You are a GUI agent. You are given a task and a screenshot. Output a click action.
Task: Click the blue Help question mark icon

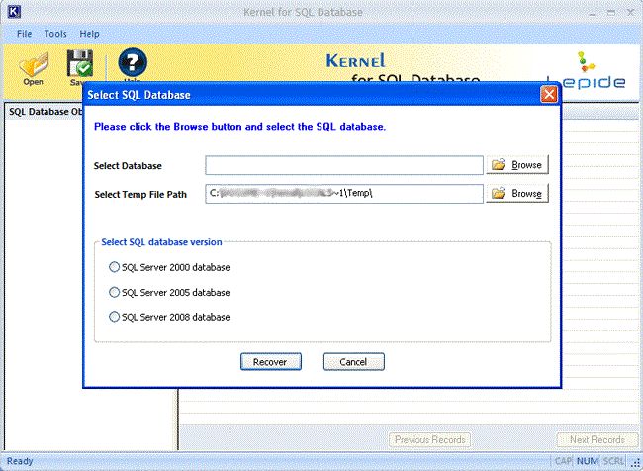(133, 62)
